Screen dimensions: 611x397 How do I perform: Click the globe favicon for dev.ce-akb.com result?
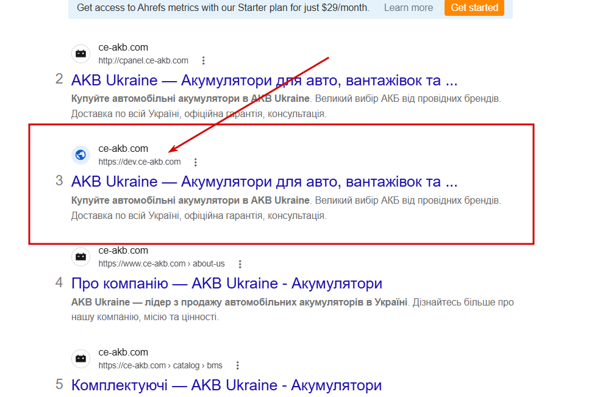click(80, 155)
